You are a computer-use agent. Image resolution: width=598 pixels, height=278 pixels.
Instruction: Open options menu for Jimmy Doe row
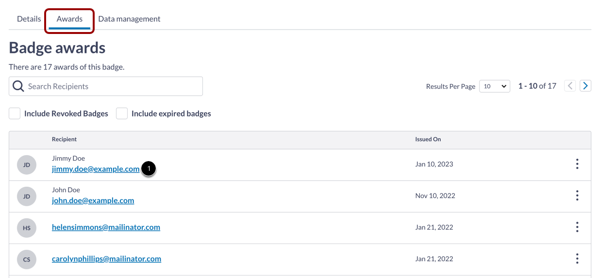coord(577,164)
